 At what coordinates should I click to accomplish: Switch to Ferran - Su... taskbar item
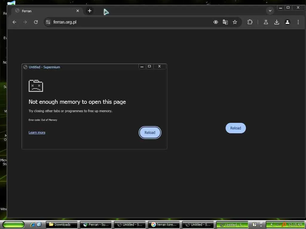[96, 225]
